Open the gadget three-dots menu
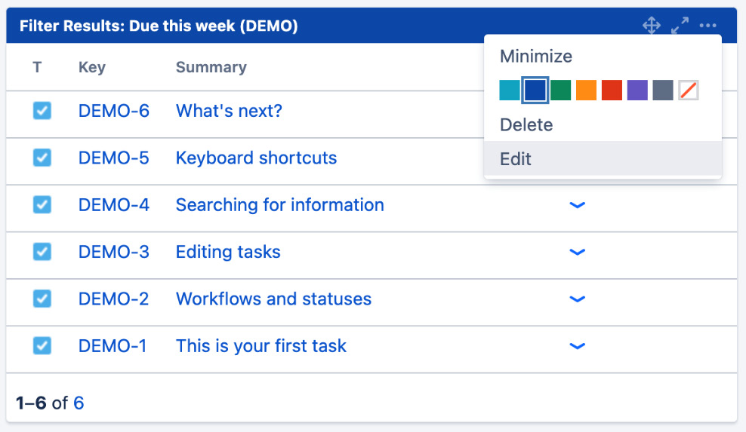 coord(708,25)
